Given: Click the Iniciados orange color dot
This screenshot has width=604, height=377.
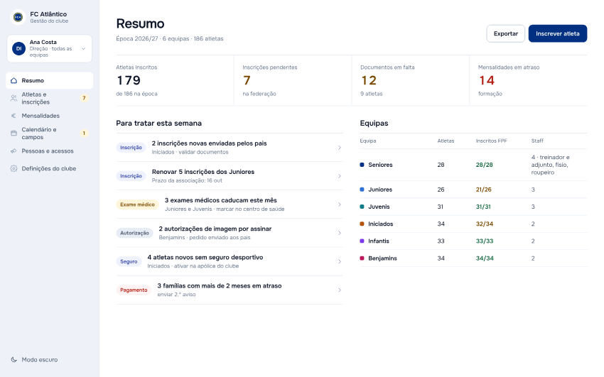Looking at the screenshot, I should pyautogui.click(x=362, y=224).
